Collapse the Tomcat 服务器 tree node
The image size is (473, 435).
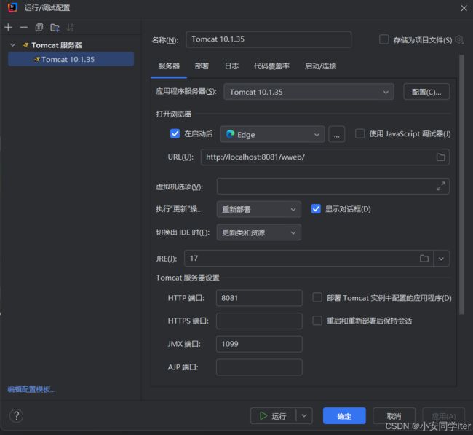[12, 45]
